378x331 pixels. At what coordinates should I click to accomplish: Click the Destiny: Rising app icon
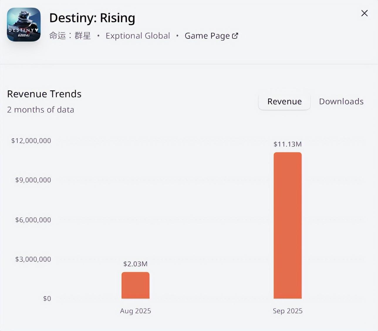(x=24, y=25)
